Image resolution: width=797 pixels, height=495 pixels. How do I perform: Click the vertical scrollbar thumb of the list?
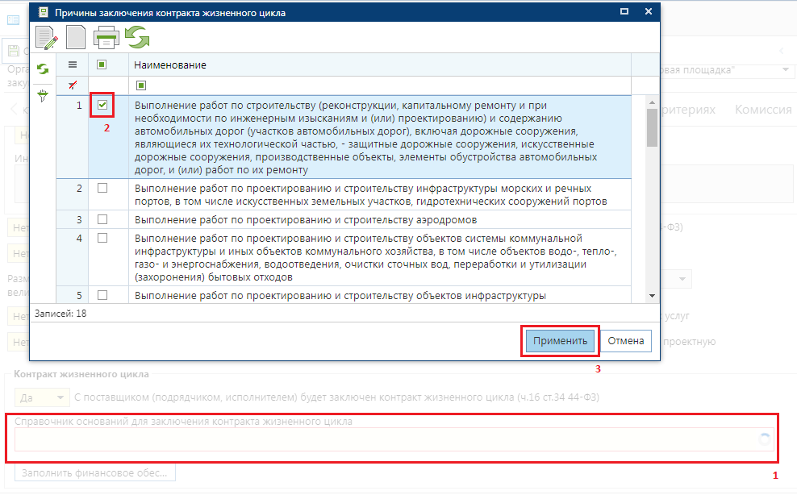coord(652,127)
